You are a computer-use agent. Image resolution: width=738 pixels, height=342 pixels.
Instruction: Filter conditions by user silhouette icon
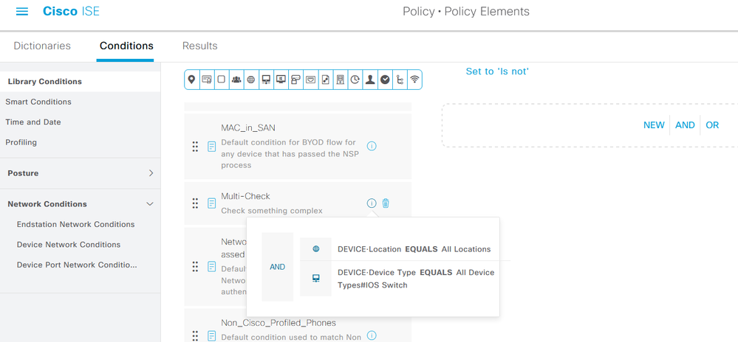pos(370,80)
